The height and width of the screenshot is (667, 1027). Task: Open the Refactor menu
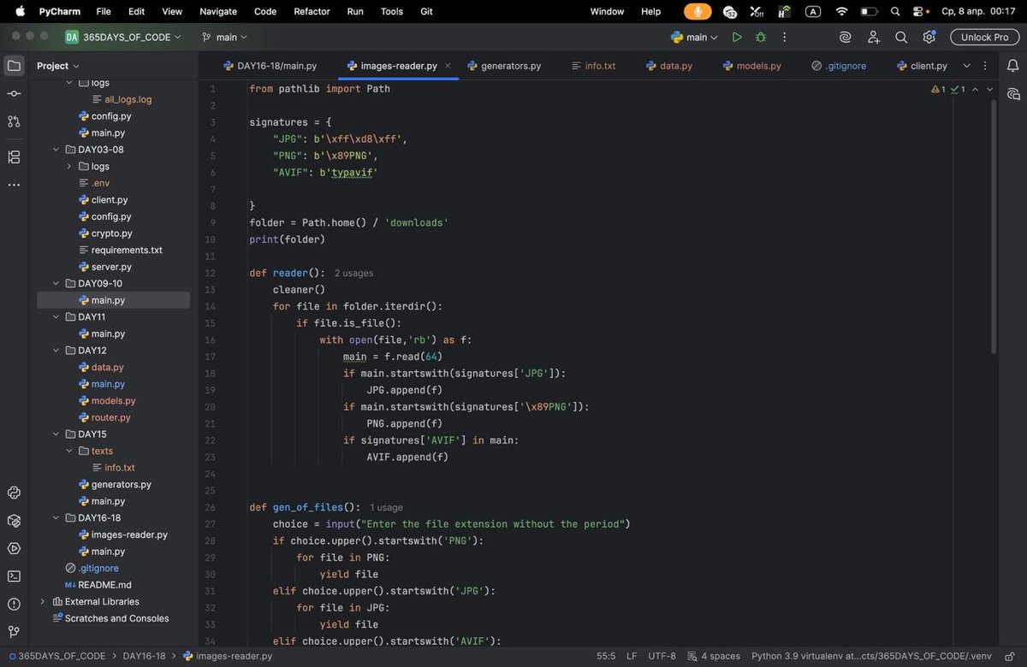click(x=312, y=11)
